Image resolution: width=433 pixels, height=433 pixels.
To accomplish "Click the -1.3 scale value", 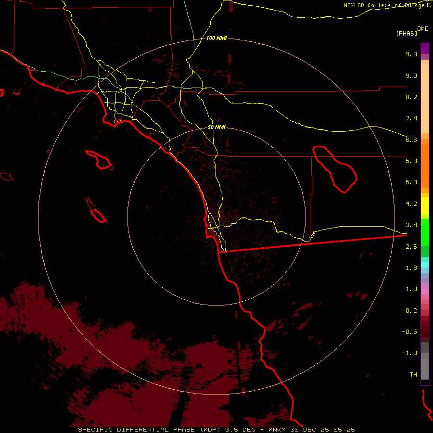I will point(409,353).
